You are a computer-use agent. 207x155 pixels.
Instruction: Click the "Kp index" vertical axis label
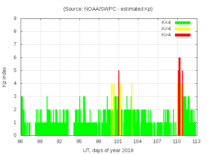[5, 77]
